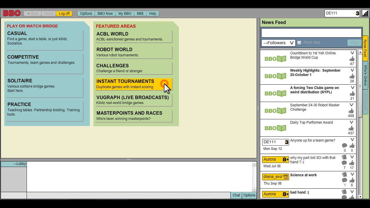The image size is (370, 208).
Task: Expand options for the Two Clubs game post
Action: click(x=352, y=88)
